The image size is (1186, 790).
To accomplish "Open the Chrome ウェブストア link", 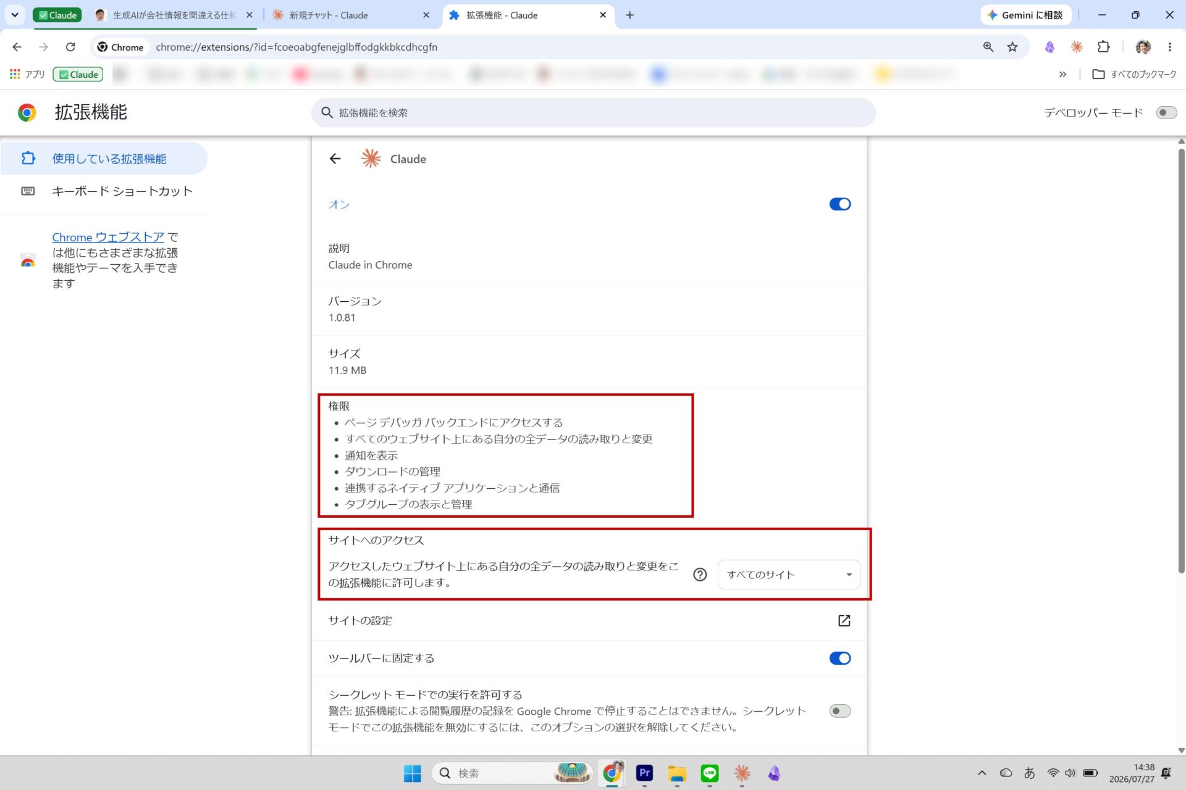I will click(108, 237).
